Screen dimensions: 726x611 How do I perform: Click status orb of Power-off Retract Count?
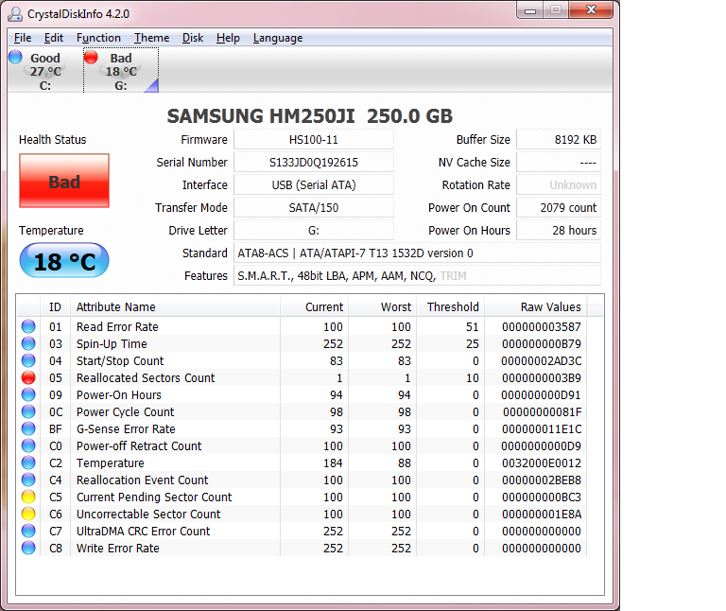click(28, 445)
